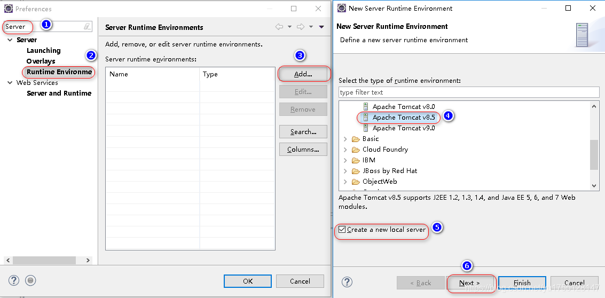Screen dimensions: 605x298
Task: Click the Apache Tomcat v8.0 server icon
Action: coord(366,107)
